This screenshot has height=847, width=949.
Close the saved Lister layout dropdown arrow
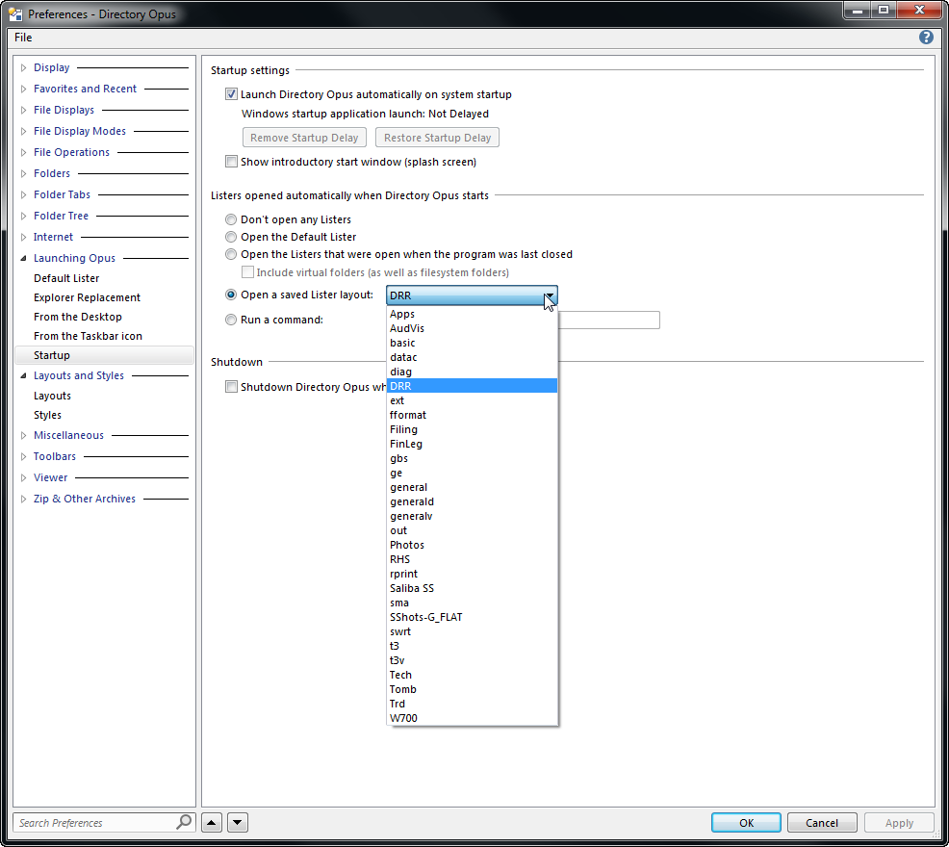tap(549, 295)
